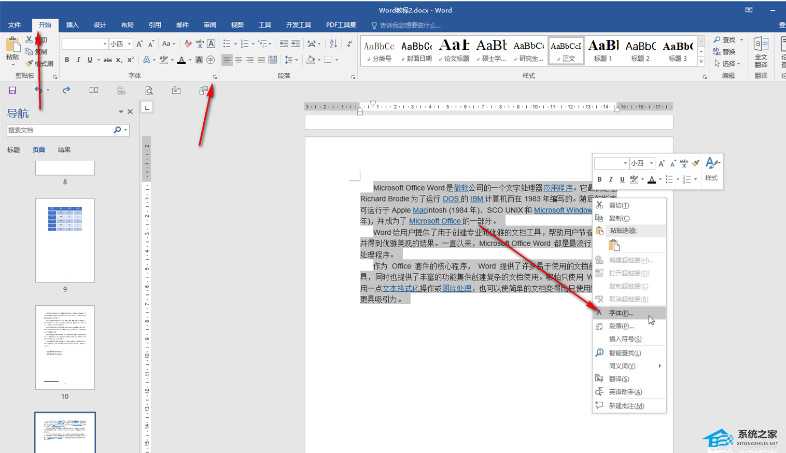
Task: Switch to the 插入 ribbon tab
Action: (73, 25)
